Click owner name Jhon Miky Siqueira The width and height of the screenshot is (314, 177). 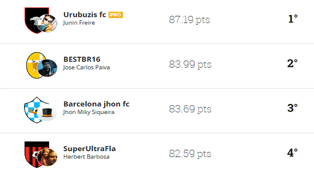89,112
